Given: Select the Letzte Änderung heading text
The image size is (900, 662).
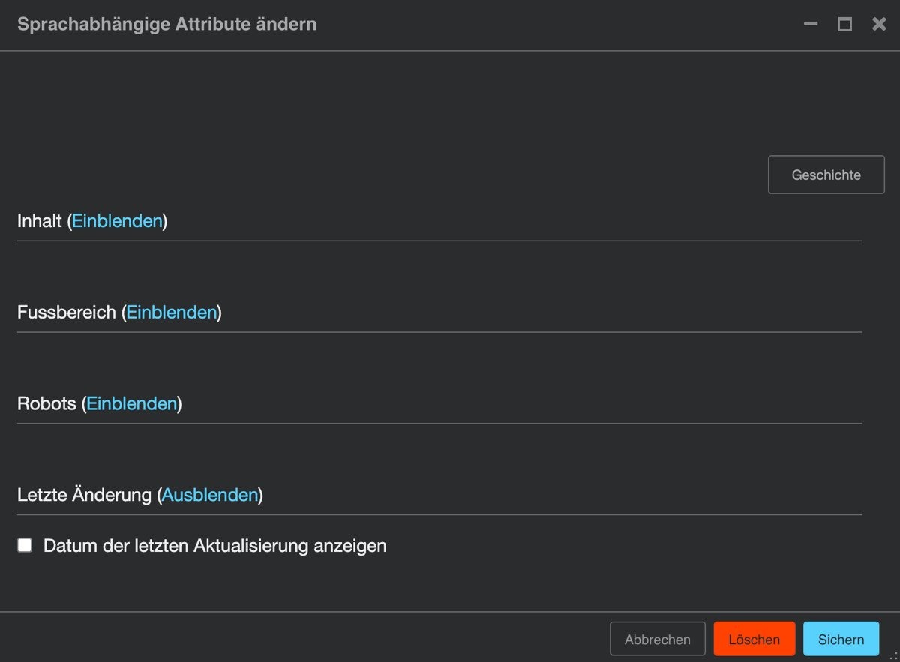Looking at the screenshot, I should click(x=84, y=495).
